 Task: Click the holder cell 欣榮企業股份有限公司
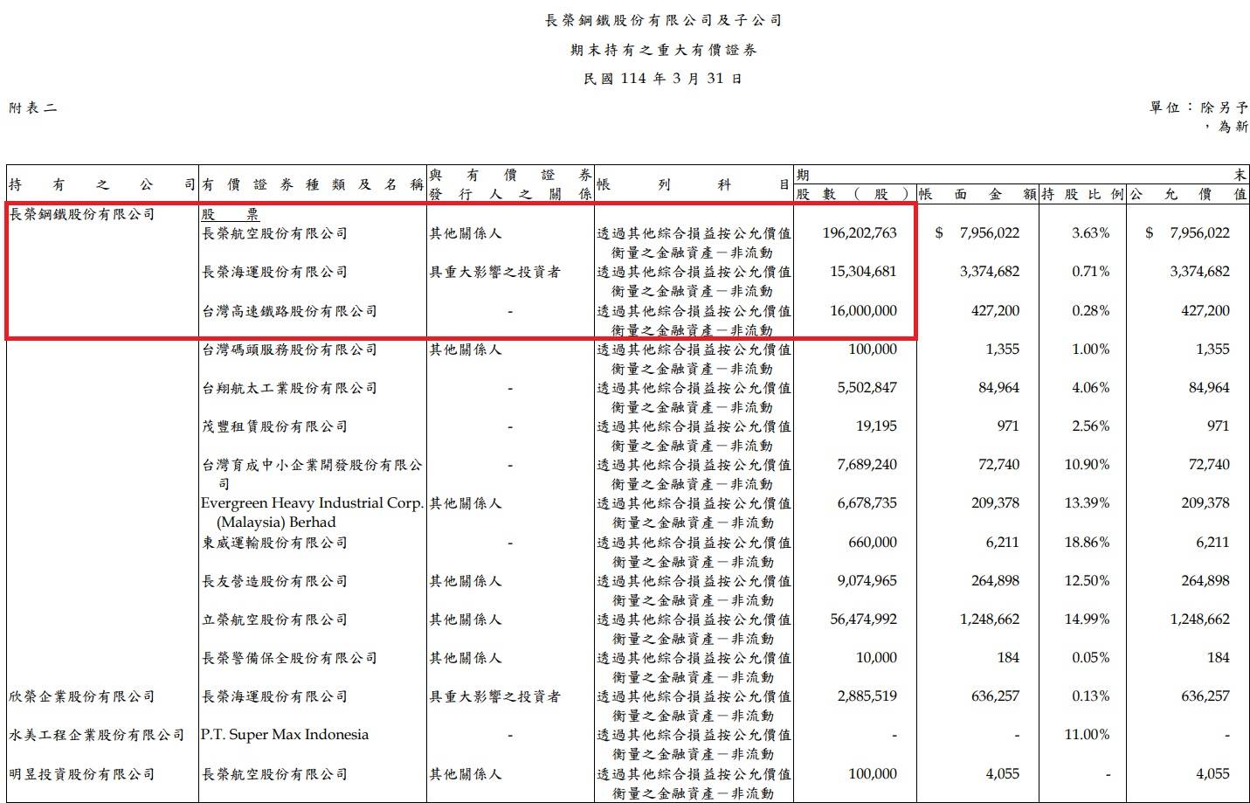coord(82,696)
